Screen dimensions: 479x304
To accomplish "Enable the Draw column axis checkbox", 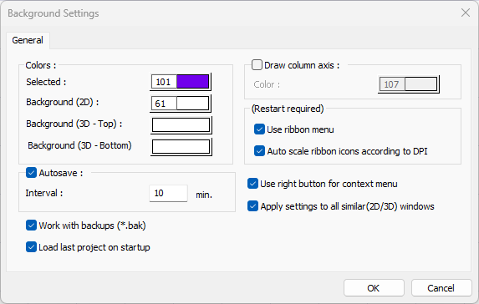I will click(x=257, y=65).
